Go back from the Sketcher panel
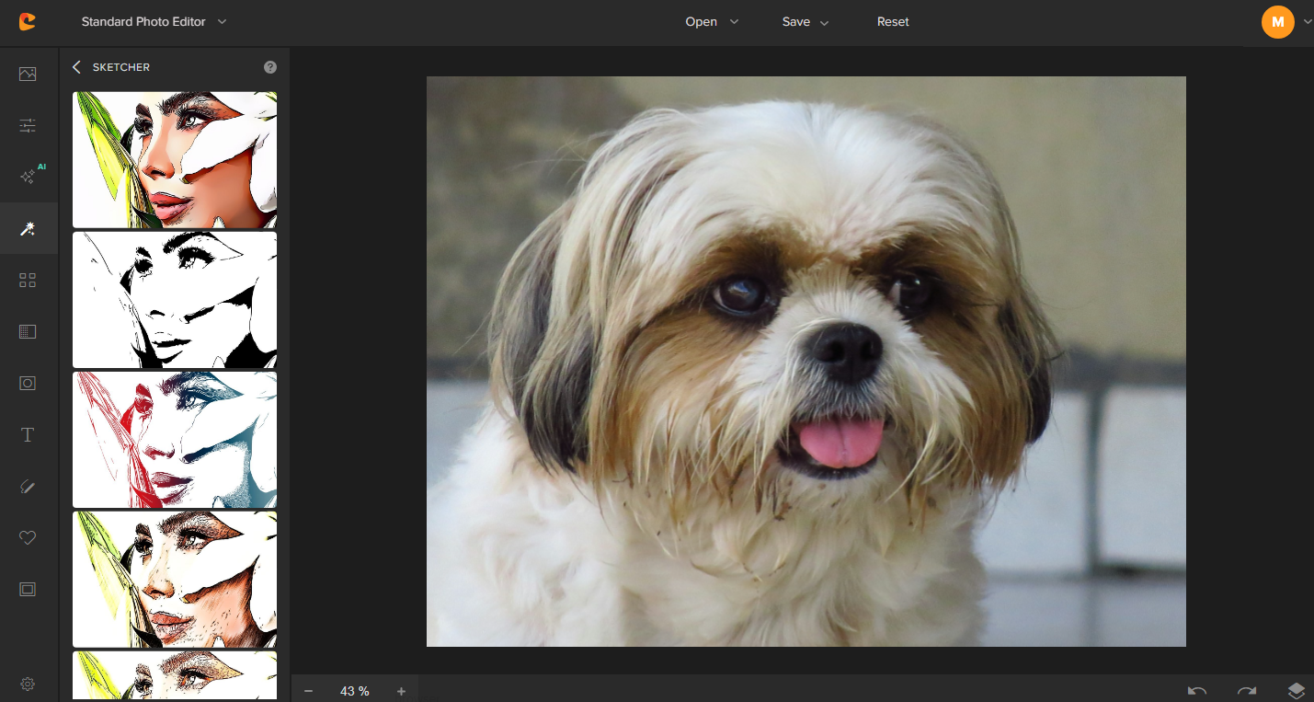The width and height of the screenshot is (1314, 702). [x=76, y=66]
